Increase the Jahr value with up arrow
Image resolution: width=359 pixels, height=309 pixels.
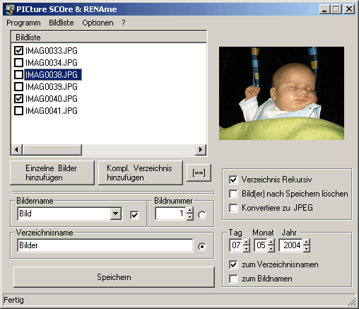click(307, 242)
